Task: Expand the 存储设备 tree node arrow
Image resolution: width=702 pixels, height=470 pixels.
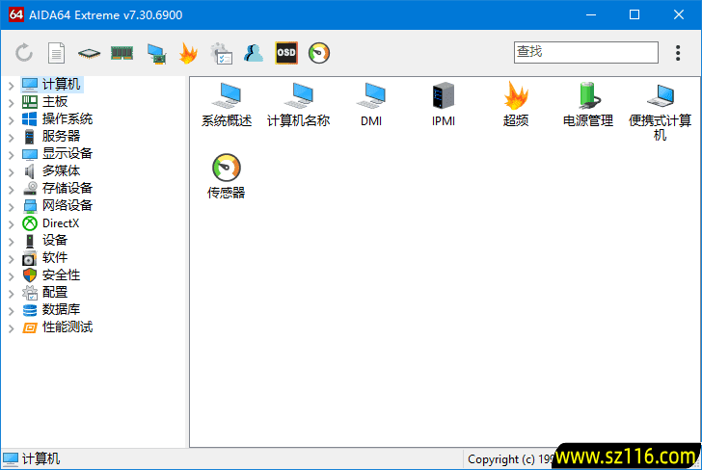Action: pyautogui.click(x=12, y=189)
